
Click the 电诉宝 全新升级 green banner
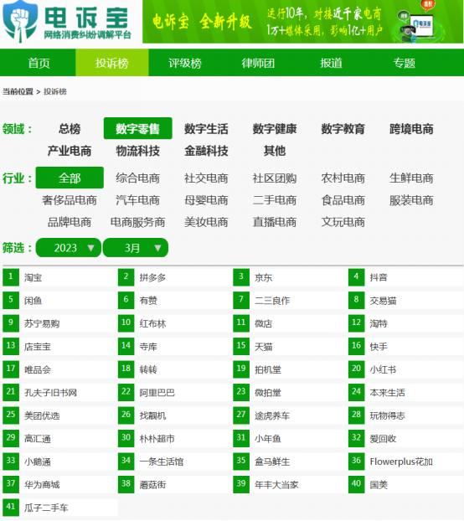tap(303, 22)
